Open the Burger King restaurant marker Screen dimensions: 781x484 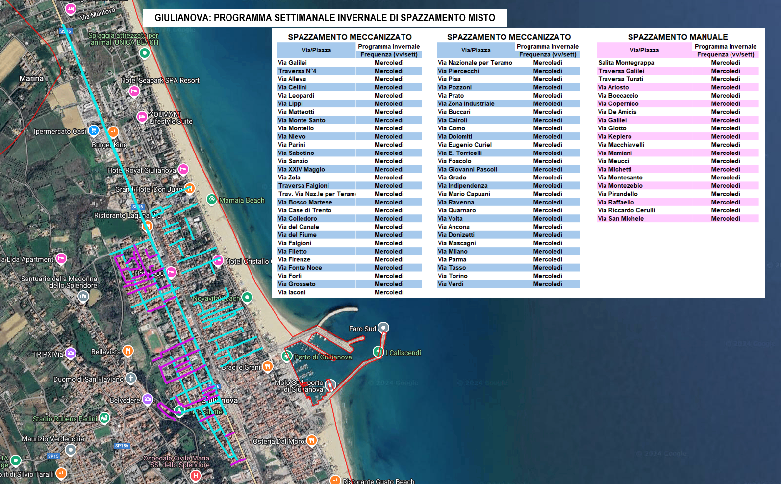pos(113,131)
